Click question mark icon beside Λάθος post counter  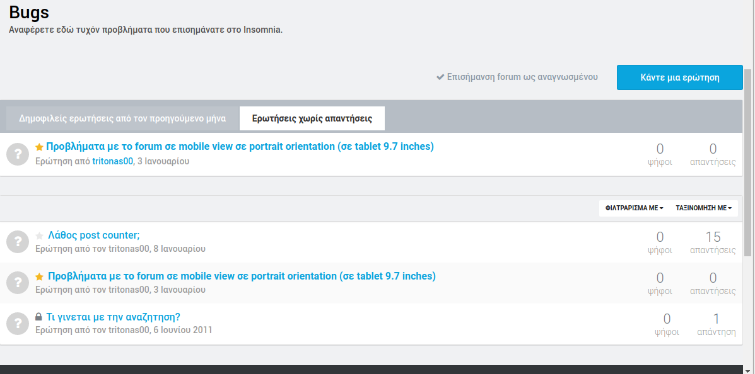coord(18,242)
